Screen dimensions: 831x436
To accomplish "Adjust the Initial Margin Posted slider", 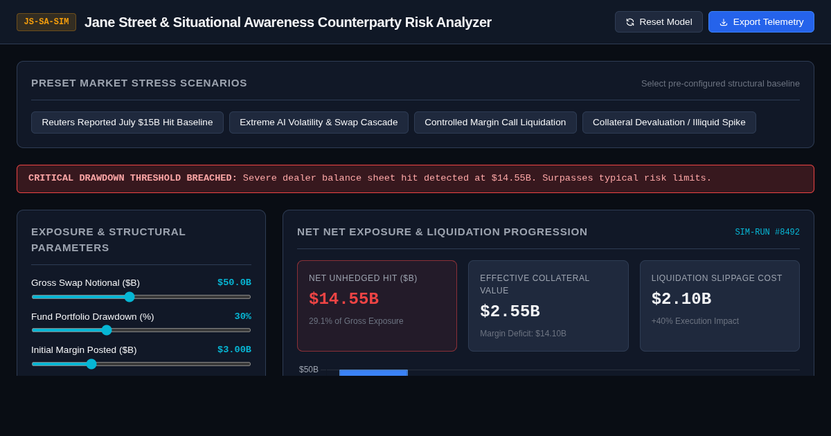I will [141, 364].
